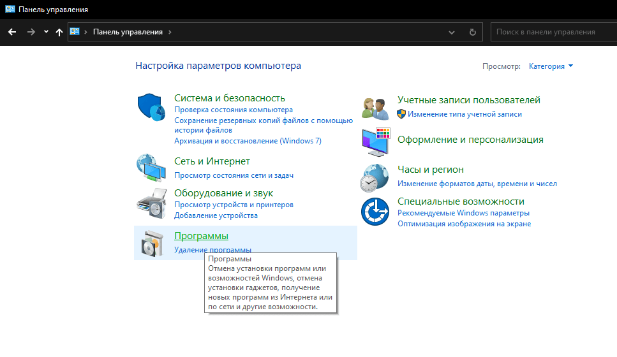Open the Программы category heading
617x357 pixels.
[x=201, y=236]
